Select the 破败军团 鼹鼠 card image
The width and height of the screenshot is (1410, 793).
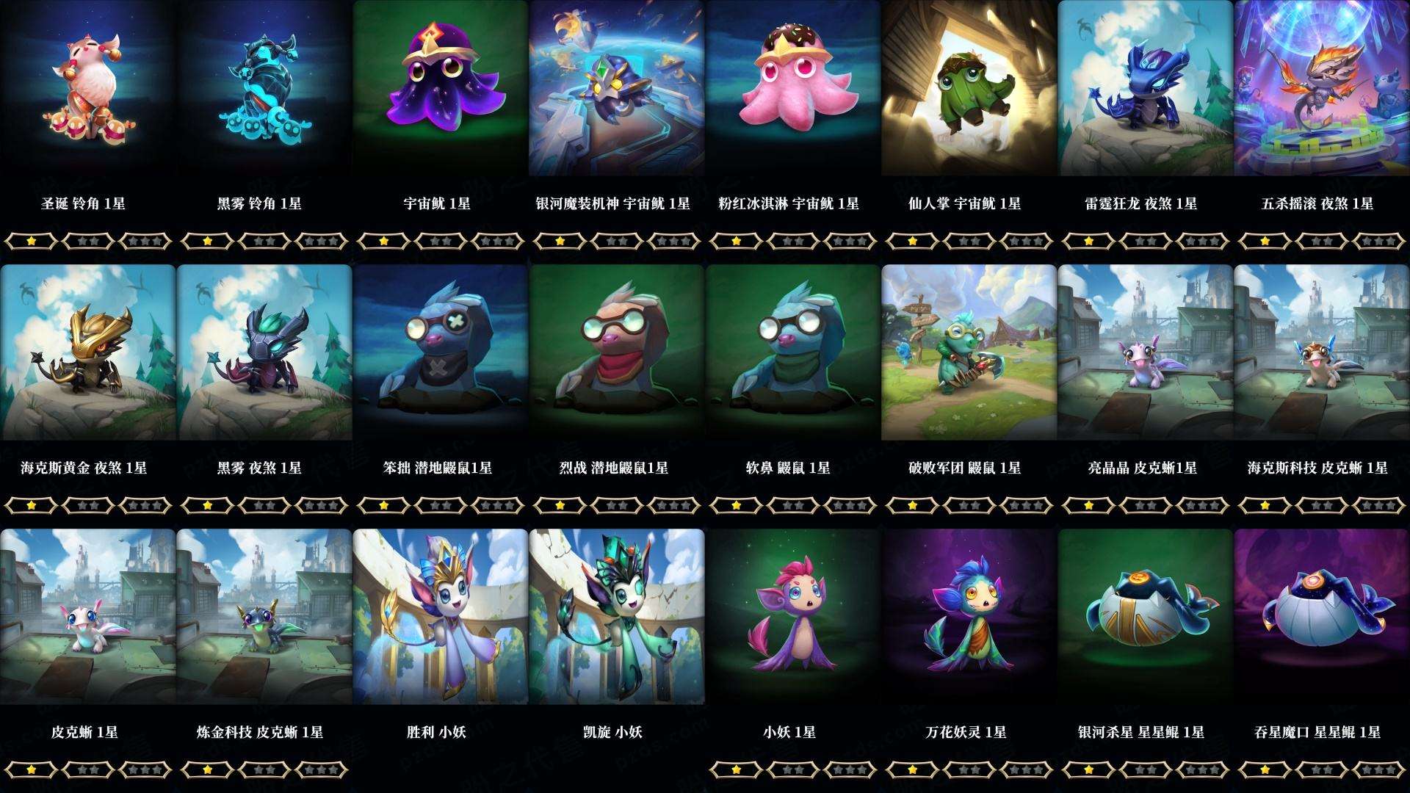coord(969,352)
